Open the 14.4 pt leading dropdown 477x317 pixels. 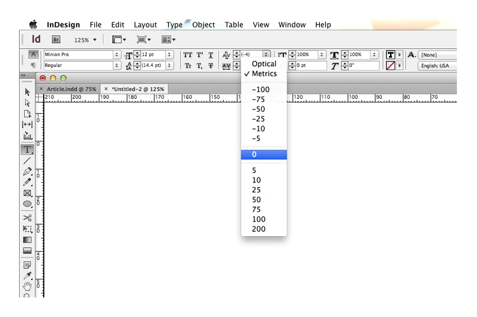(x=169, y=66)
